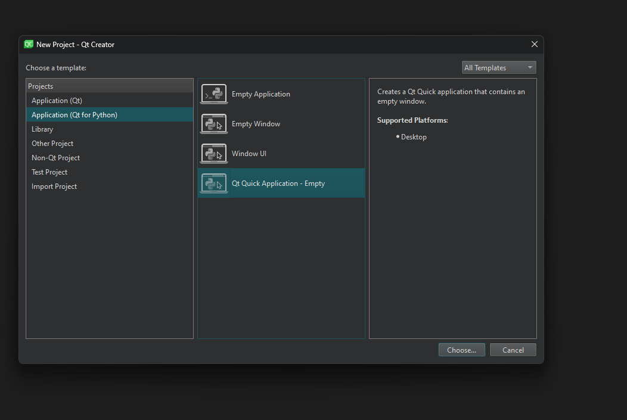Close the New Project dialog

(x=535, y=44)
